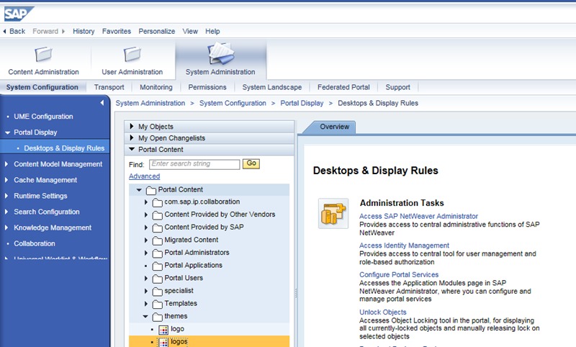Switch to the Federated Portal tab
Screen dimensions: 576x347
click(343, 87)
